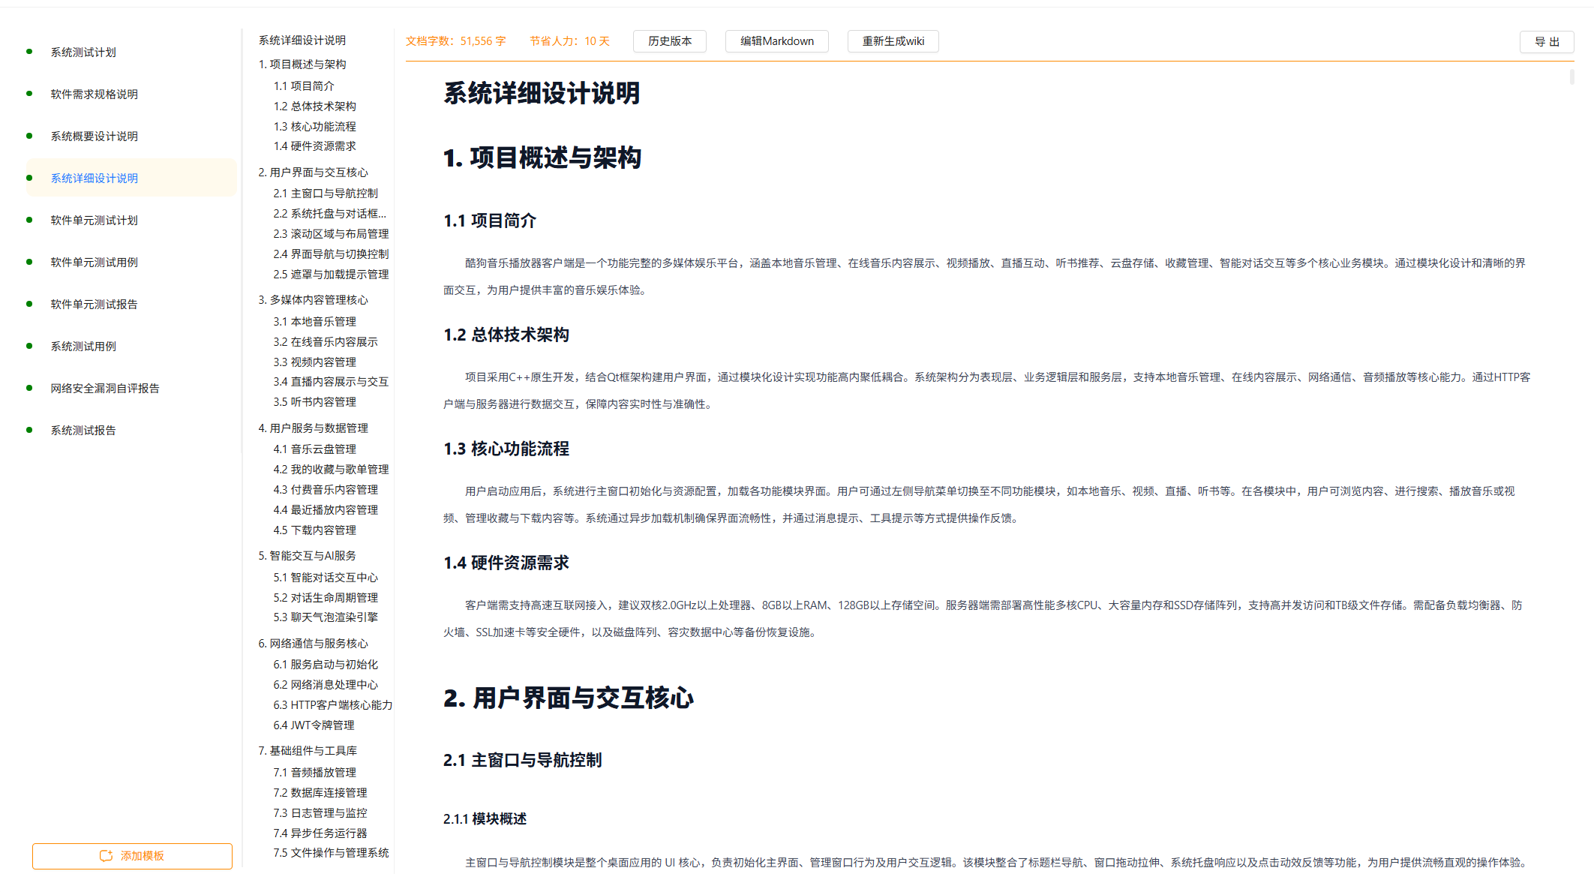Click the green dot beside 系统测试计划
This screenshot has height=892, width=1594.
(30, 53)
